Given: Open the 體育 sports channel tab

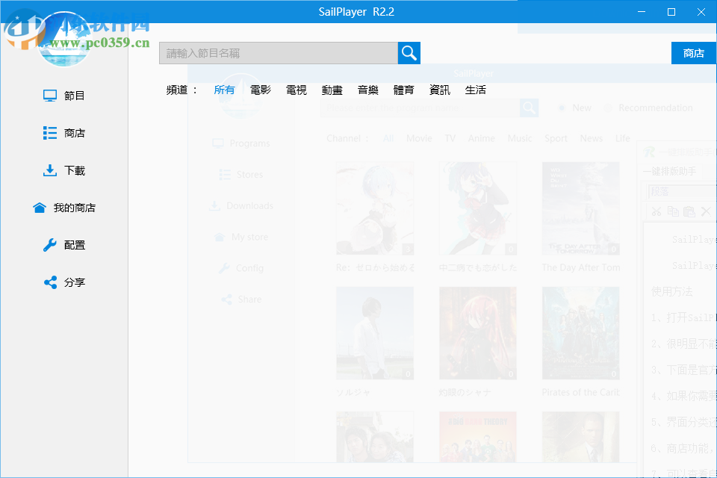Looking at the screenshot, I should point(403,90).
